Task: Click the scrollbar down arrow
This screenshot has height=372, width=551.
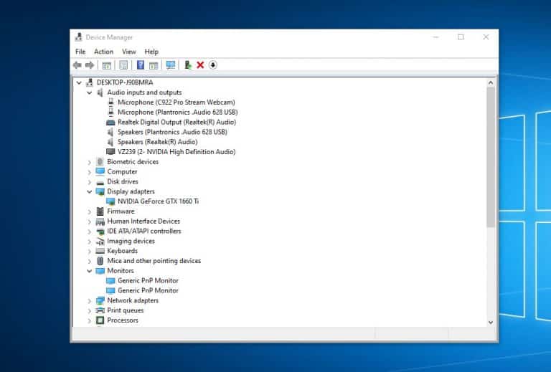Action: coord(491,322)
